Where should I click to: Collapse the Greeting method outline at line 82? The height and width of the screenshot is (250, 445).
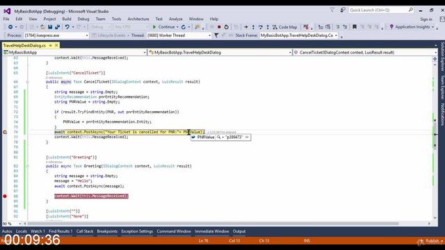click(x=28, y=166)
